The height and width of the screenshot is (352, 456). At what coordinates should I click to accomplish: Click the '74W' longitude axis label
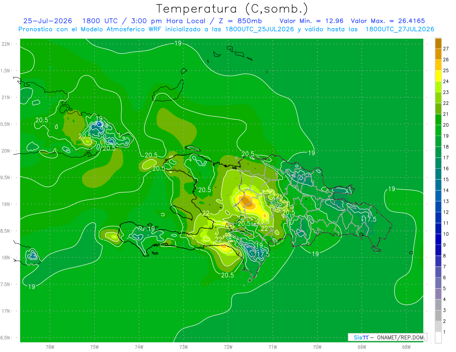pos(139,347)
